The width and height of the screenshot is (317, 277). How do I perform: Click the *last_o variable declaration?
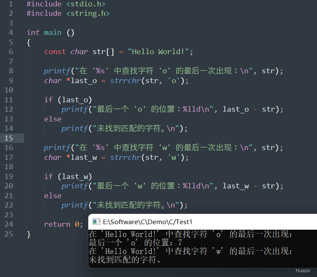click(81, 81)
